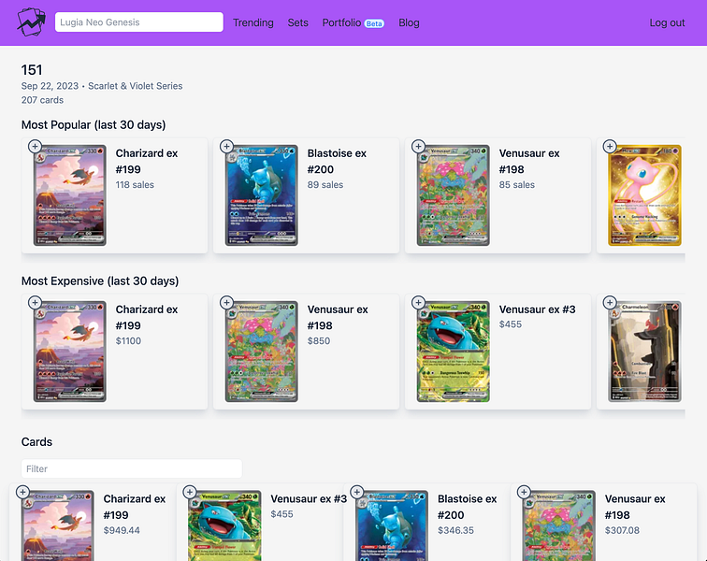The width and height of the screenshot is (707, 561).
Task: Select the '207 cards' text
Action: point(42,100)
